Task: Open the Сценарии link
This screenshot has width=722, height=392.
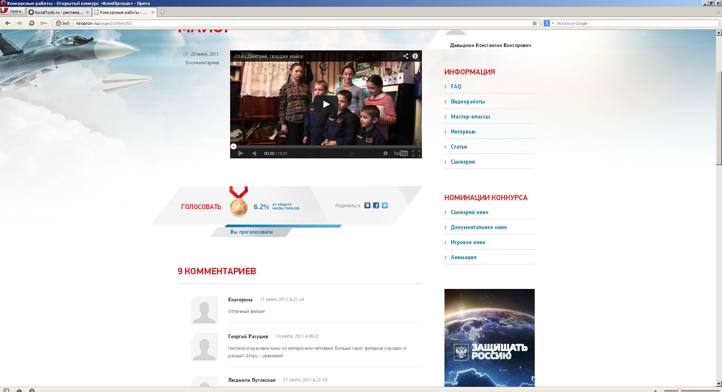Action: [463, 162]
